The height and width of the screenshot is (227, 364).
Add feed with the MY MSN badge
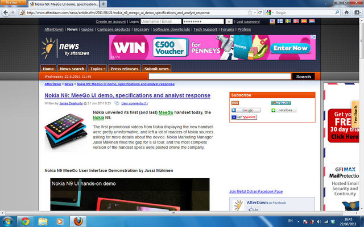pos(281,103)
